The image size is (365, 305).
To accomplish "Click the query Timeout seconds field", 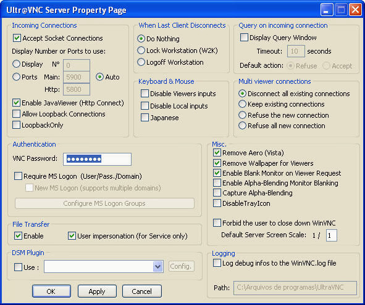I will 296,51.
